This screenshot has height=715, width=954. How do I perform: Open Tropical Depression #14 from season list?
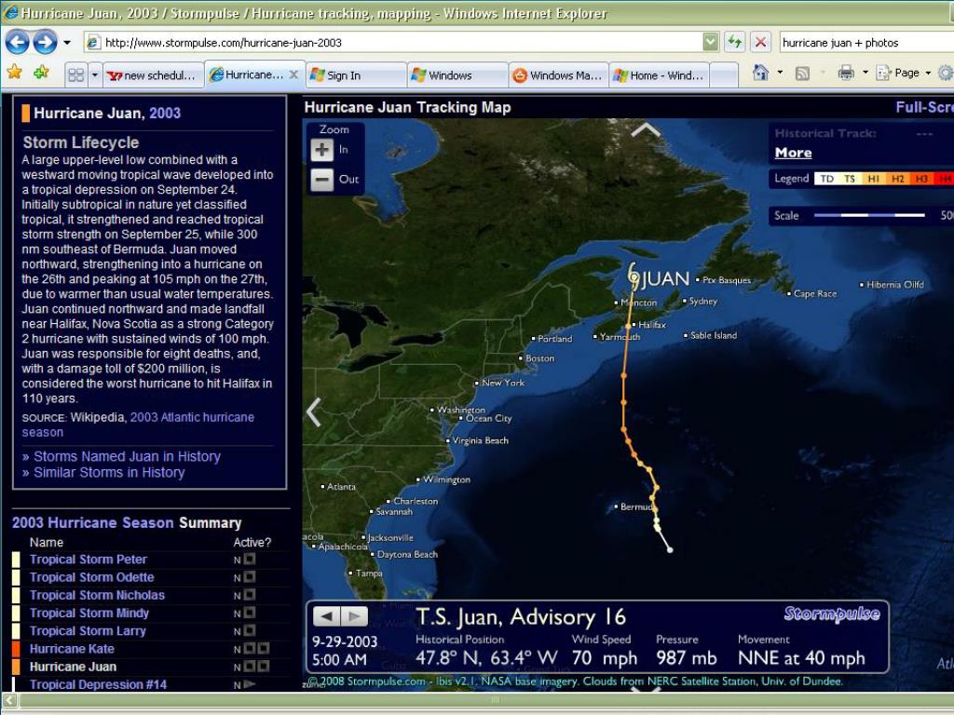98,684
